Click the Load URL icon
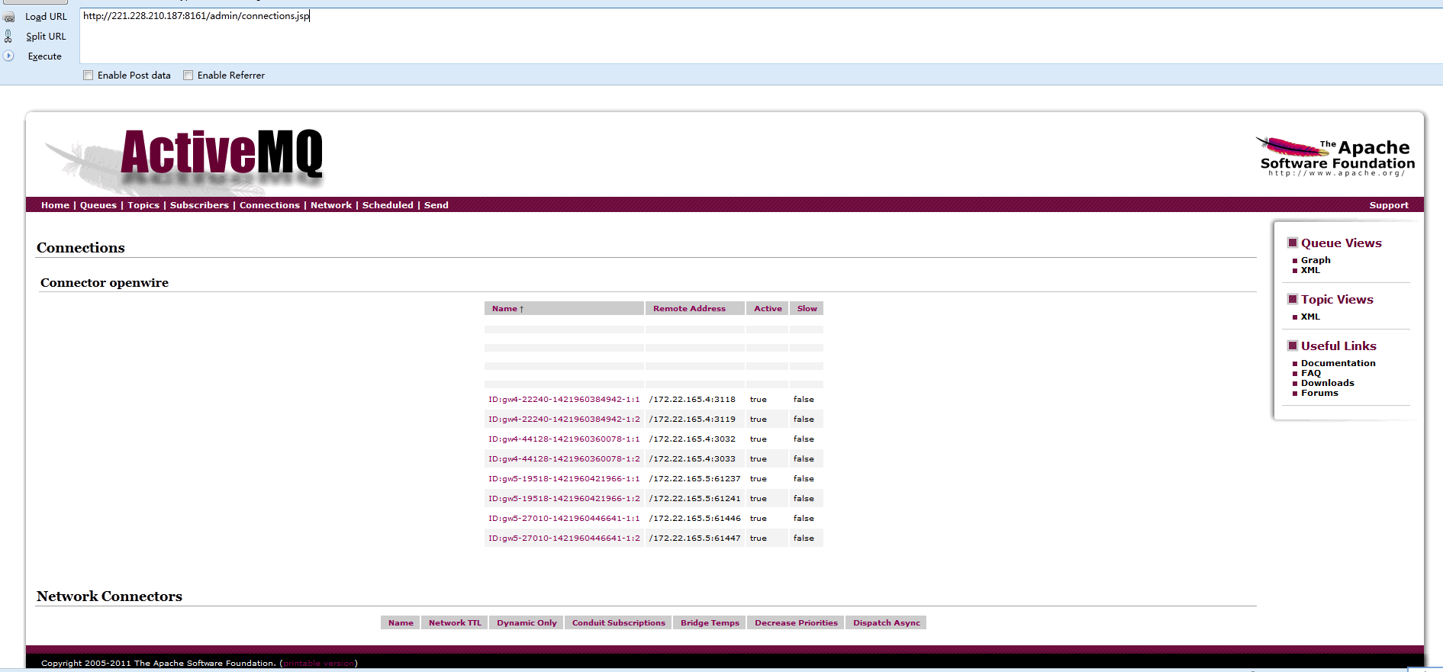 coord(9,17)
